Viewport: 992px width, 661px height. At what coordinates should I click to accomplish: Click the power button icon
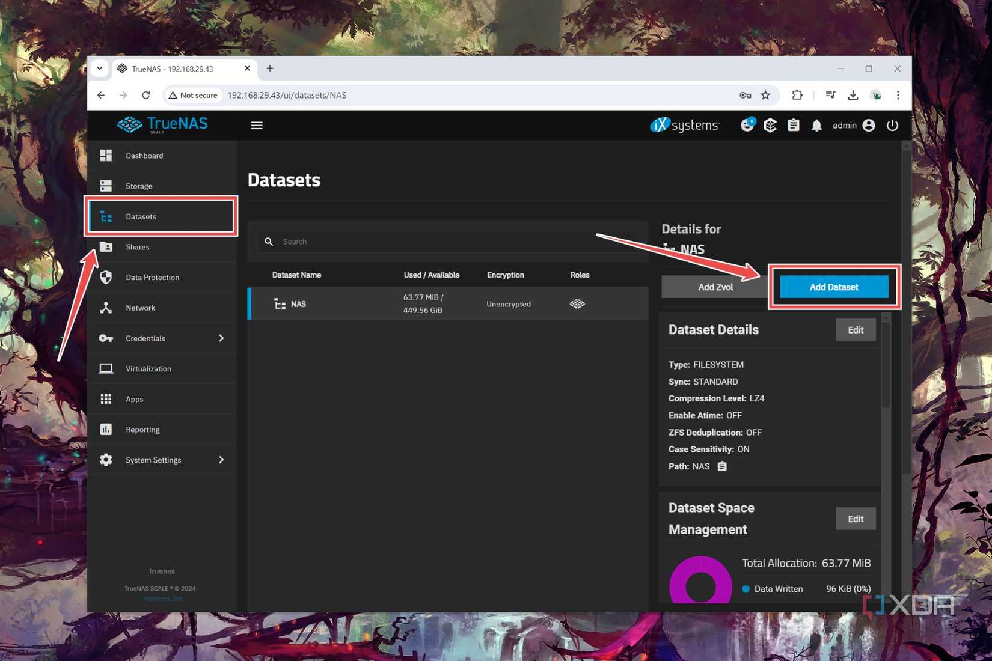point(892,125)
